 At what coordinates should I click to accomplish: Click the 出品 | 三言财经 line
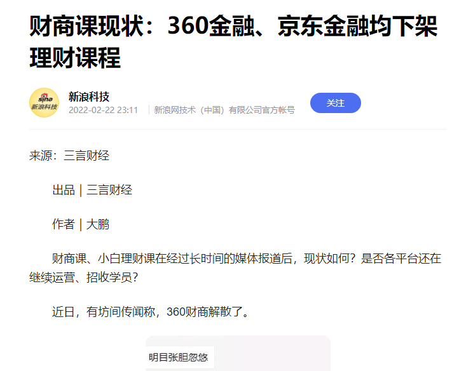pos(92,190)
